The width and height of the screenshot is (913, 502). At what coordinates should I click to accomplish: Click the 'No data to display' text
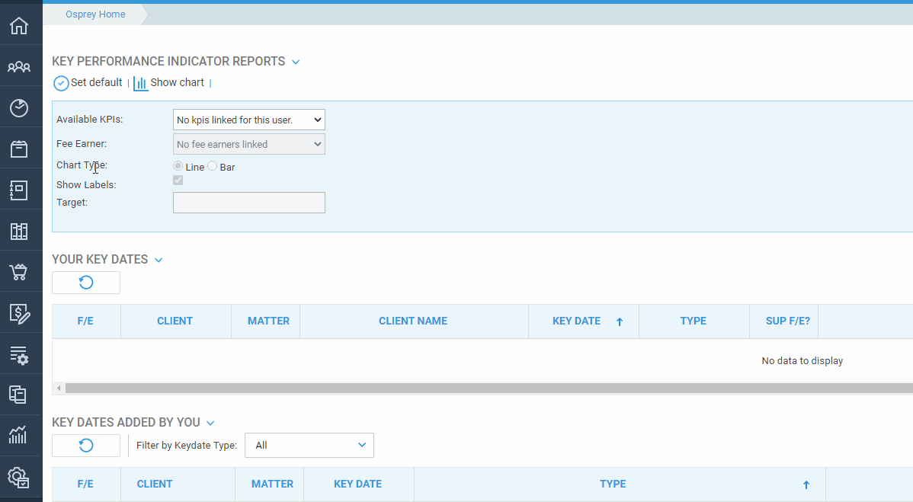coord(802,360)
